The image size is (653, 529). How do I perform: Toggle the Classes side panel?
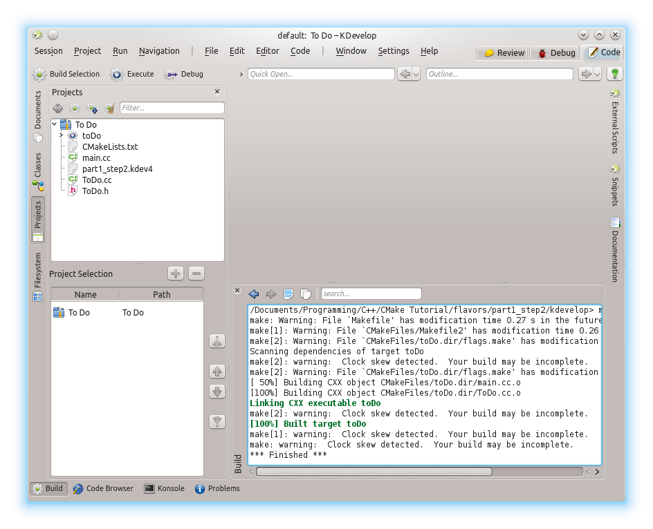click(x=38, y=171)
